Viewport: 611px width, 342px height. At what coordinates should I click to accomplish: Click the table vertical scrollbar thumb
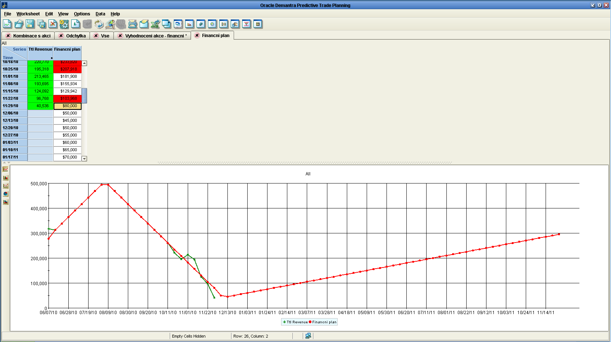(84, 95)
